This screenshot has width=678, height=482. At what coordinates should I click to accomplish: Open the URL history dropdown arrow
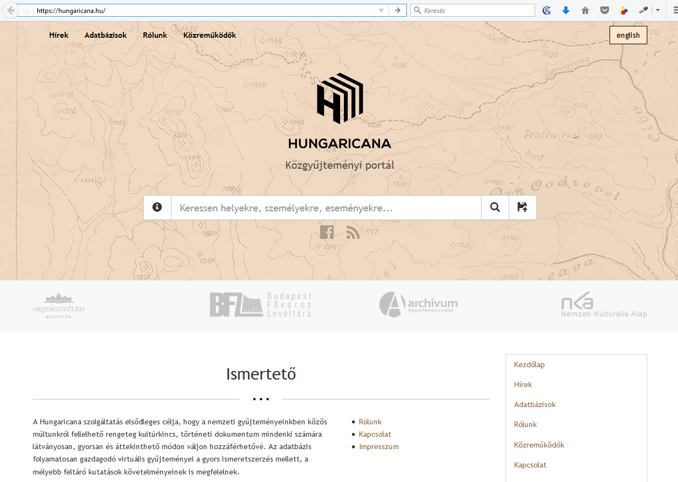382,10
